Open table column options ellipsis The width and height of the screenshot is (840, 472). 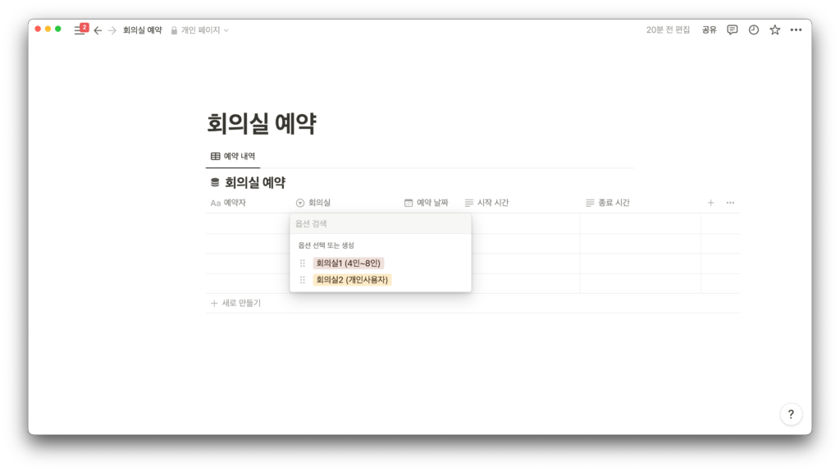pyautogui.click(x=730, y=203)
